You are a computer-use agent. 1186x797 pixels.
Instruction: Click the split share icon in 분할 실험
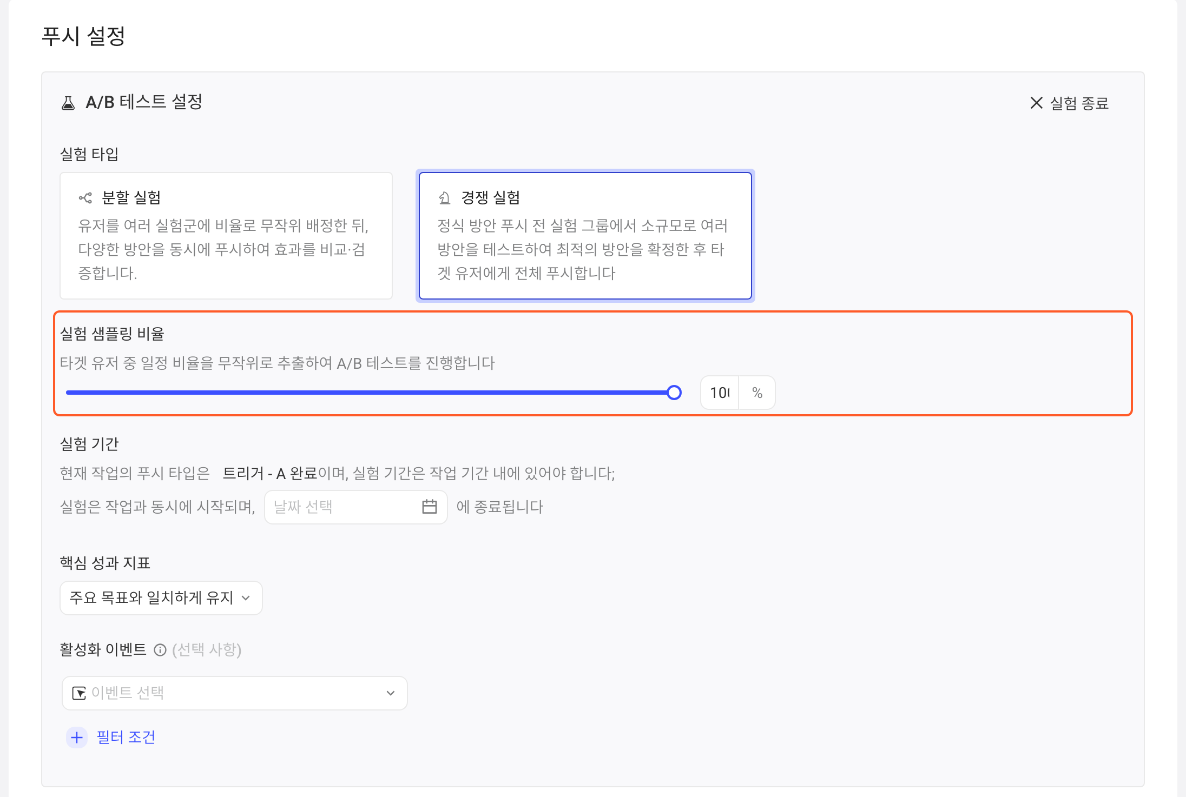click(85, 198)
